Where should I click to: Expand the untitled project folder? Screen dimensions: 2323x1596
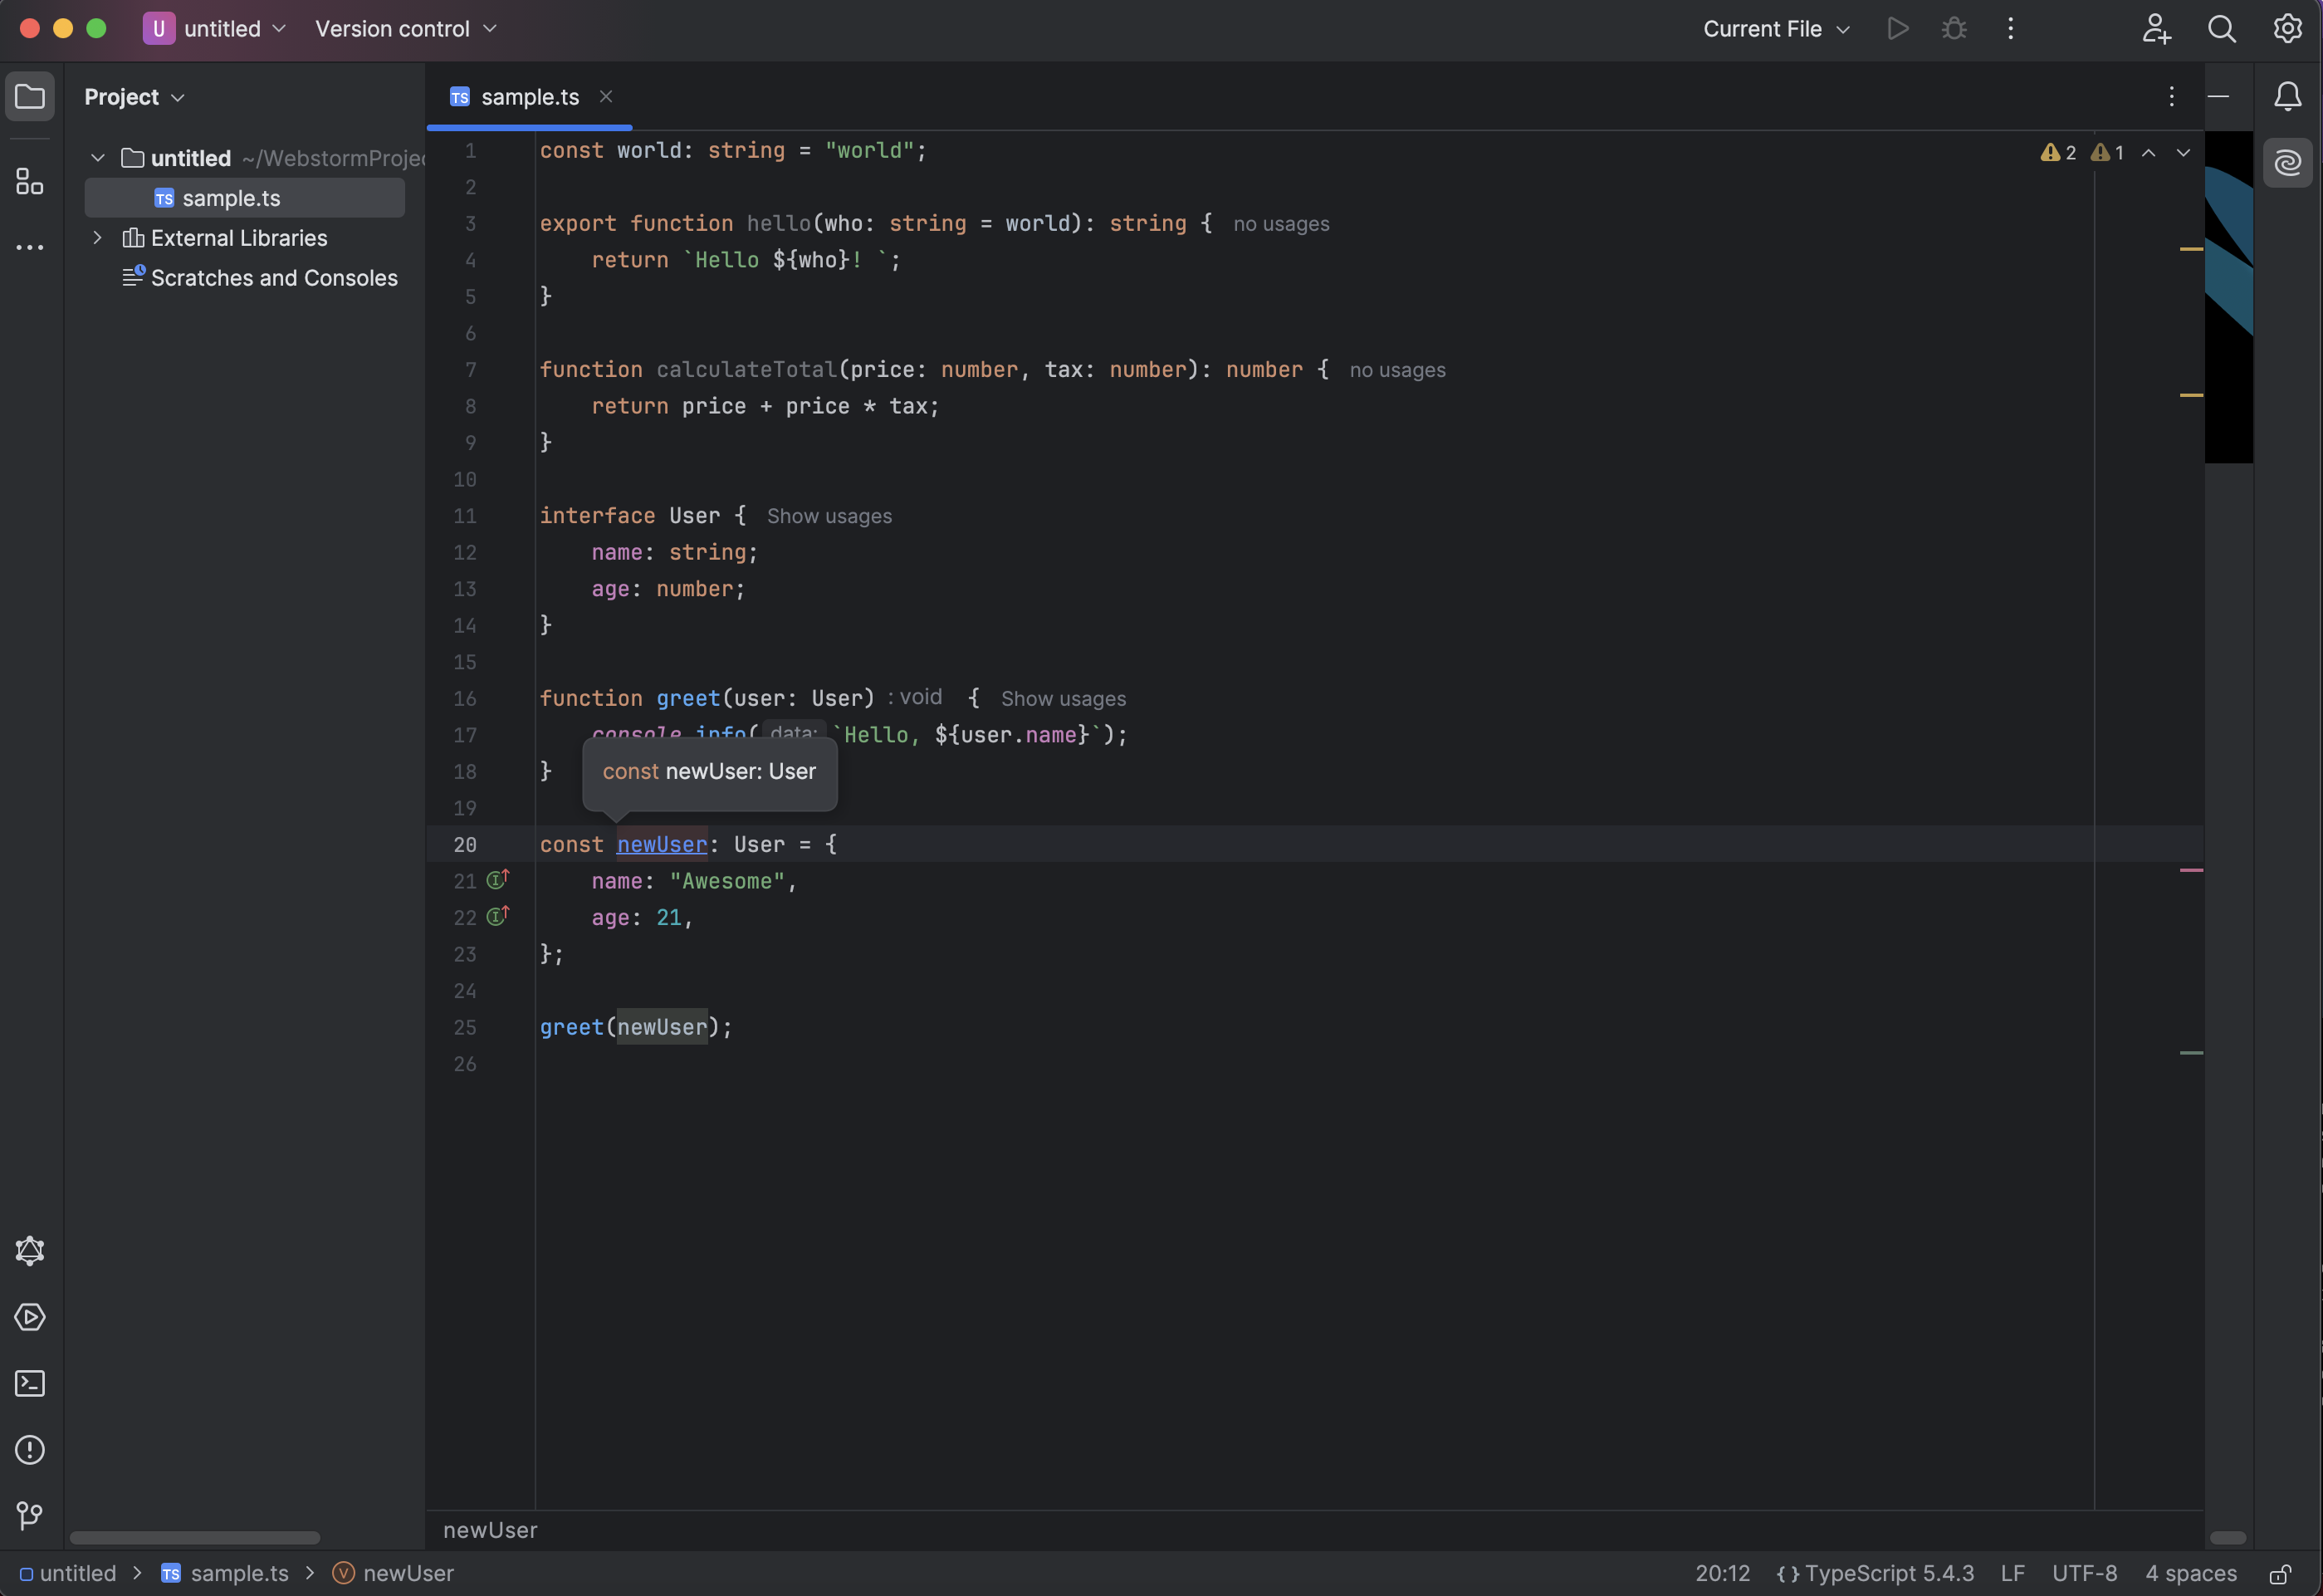click(x=97, y=157)
